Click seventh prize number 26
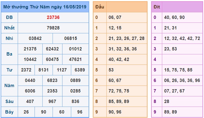The image size is (204, 118). 26,112
